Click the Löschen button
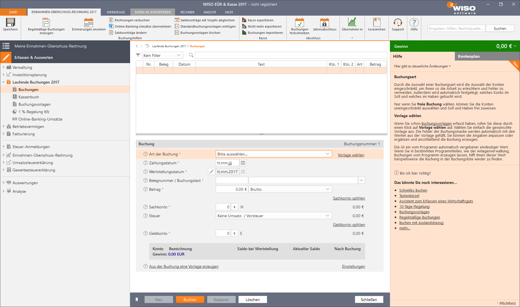Viewport: 520px width, 307px height. click(252, 300)
